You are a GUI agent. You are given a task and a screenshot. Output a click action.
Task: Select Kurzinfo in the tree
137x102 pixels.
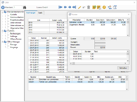click(13, 14)
